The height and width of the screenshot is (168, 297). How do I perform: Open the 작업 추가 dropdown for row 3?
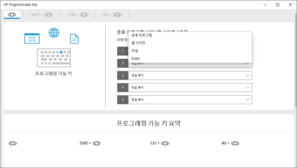190,75
